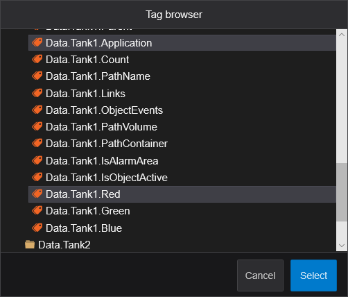Click the folder icon beside Data.Tank2
Image resolution: width=348 pixels, height=297 pixels.
pos(30,244)
